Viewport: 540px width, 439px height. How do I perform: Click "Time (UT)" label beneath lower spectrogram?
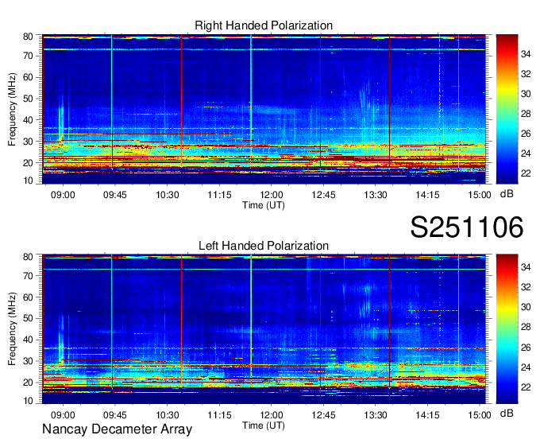[x=264, y=425]
